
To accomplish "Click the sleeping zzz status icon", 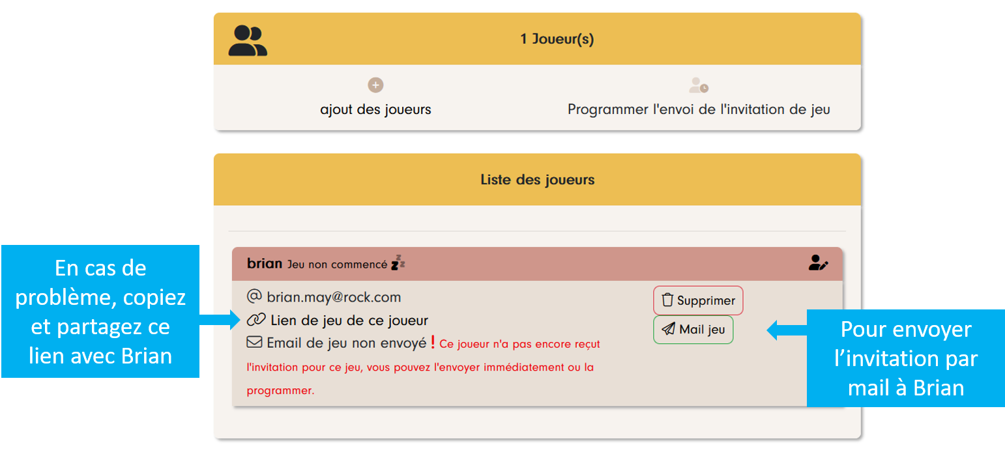I will click(398, 263).
